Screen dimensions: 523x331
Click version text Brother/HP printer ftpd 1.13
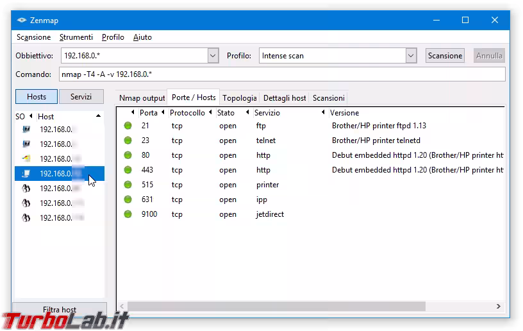(379, 126)
